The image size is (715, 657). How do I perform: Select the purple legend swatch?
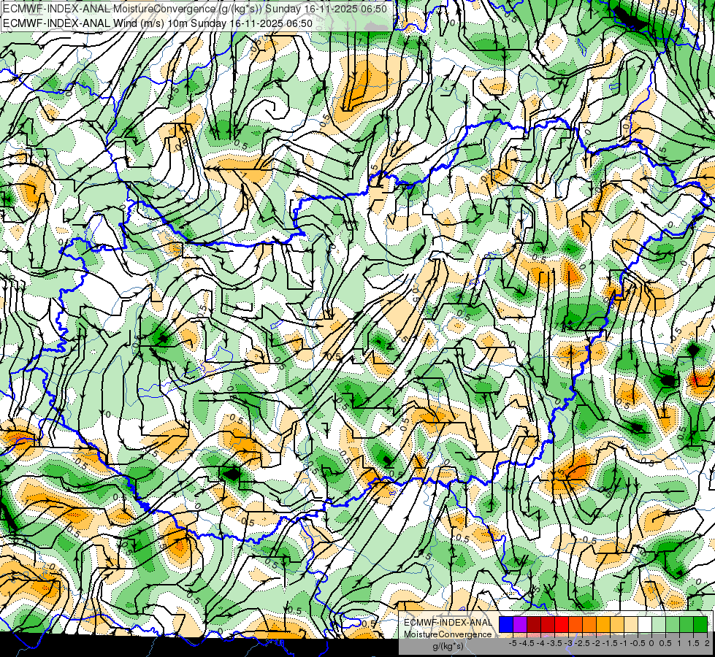pyautogui.click(x=520, y=624)
